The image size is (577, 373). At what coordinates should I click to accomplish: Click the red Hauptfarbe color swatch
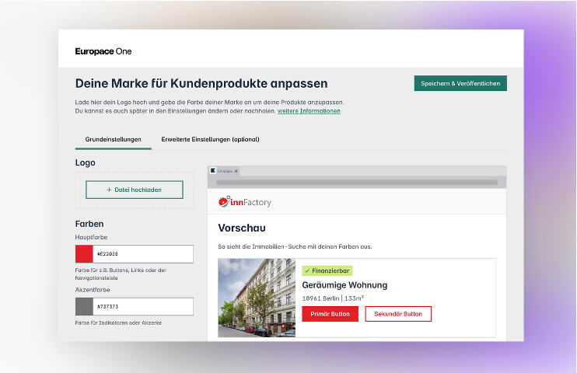(x=84, y=254)
